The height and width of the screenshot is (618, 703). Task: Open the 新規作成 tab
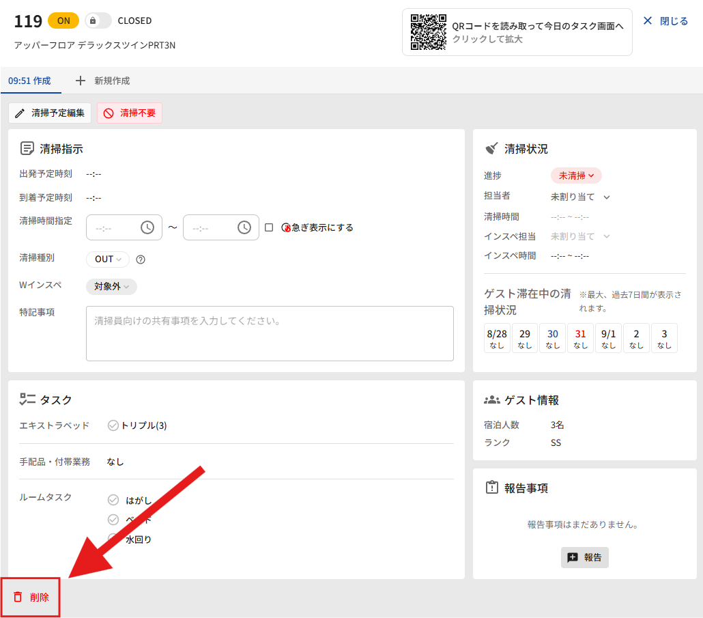coord(102,81)
